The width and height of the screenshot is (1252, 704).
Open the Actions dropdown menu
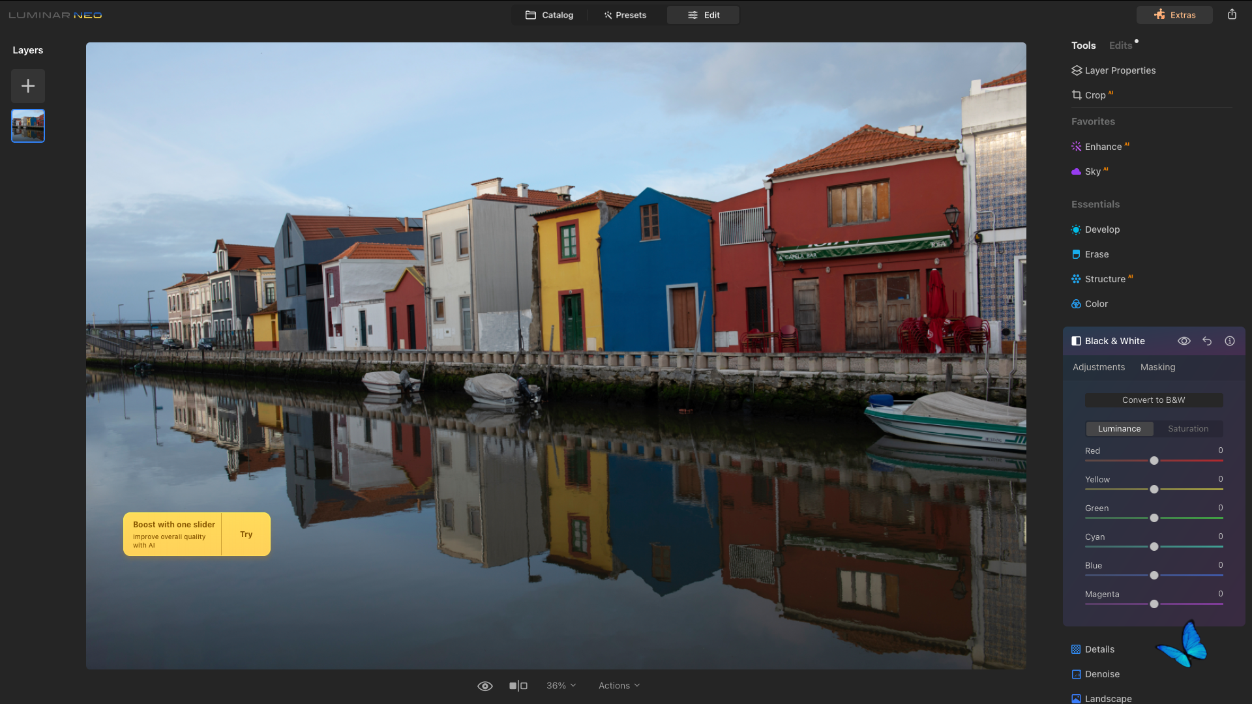(x=619, y=686)
